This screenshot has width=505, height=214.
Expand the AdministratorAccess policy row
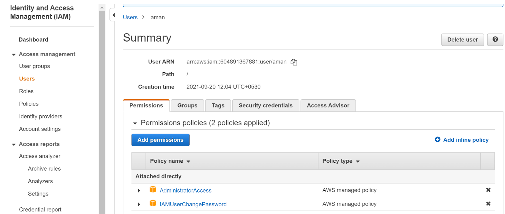coord(139,190)
